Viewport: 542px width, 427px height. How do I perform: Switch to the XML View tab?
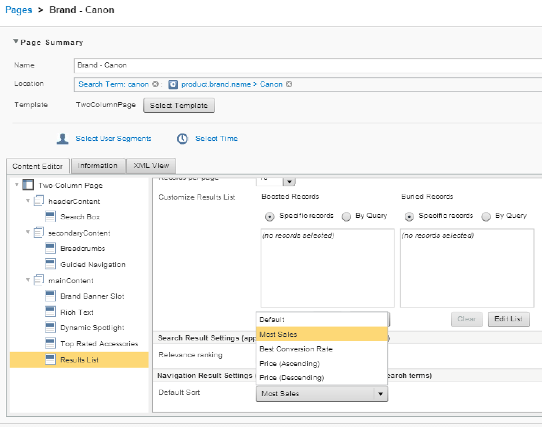[x=151, y=165]
